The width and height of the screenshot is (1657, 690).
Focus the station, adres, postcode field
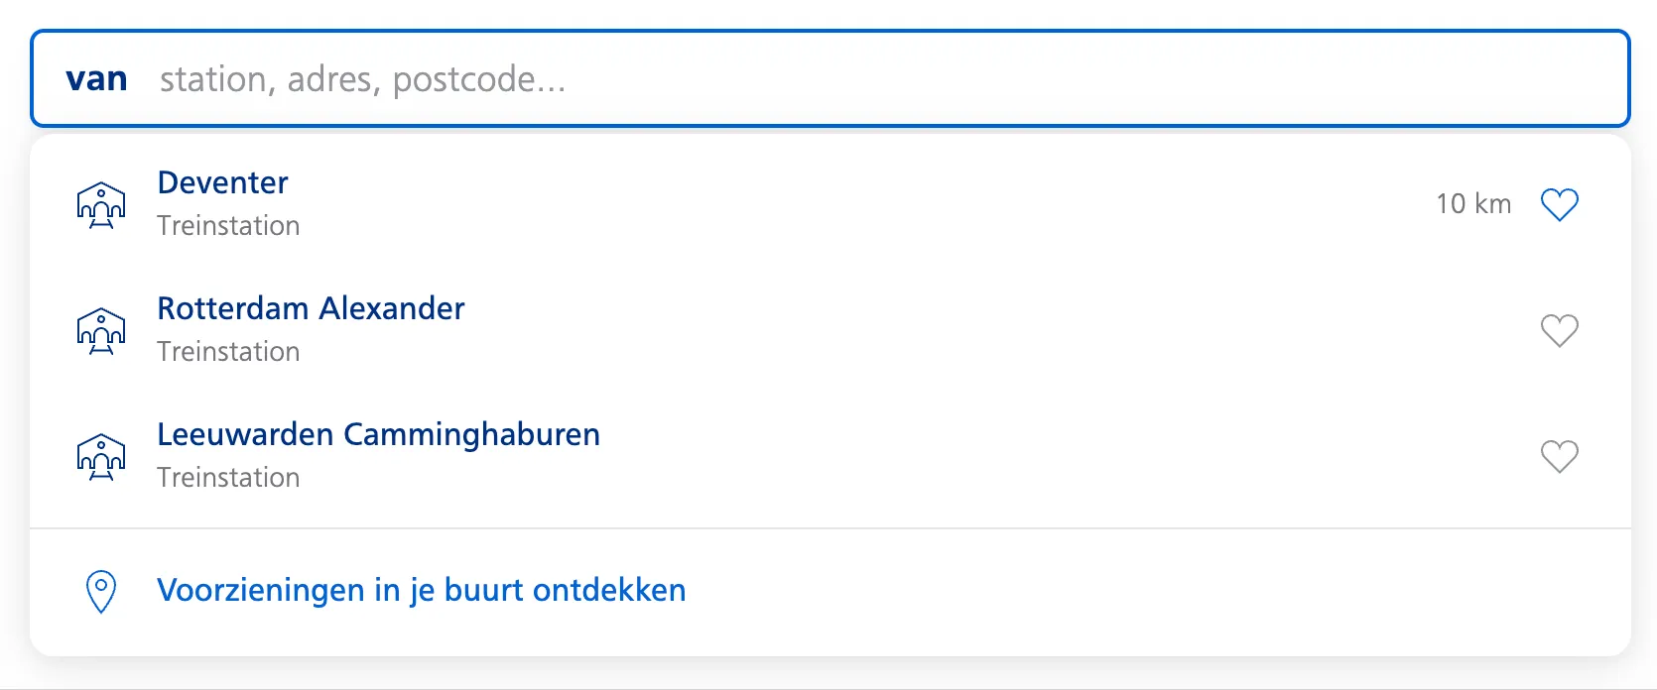[x=794, y=79]
